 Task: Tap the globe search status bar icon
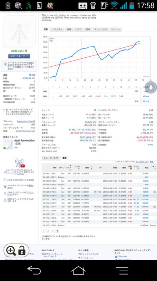[18, 6]
